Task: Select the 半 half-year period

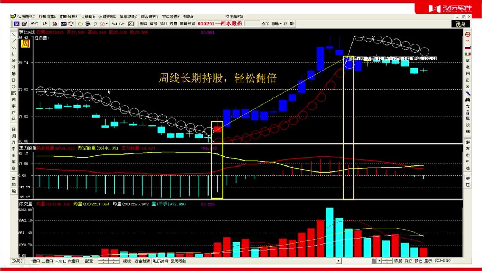Action: [14, 155]
